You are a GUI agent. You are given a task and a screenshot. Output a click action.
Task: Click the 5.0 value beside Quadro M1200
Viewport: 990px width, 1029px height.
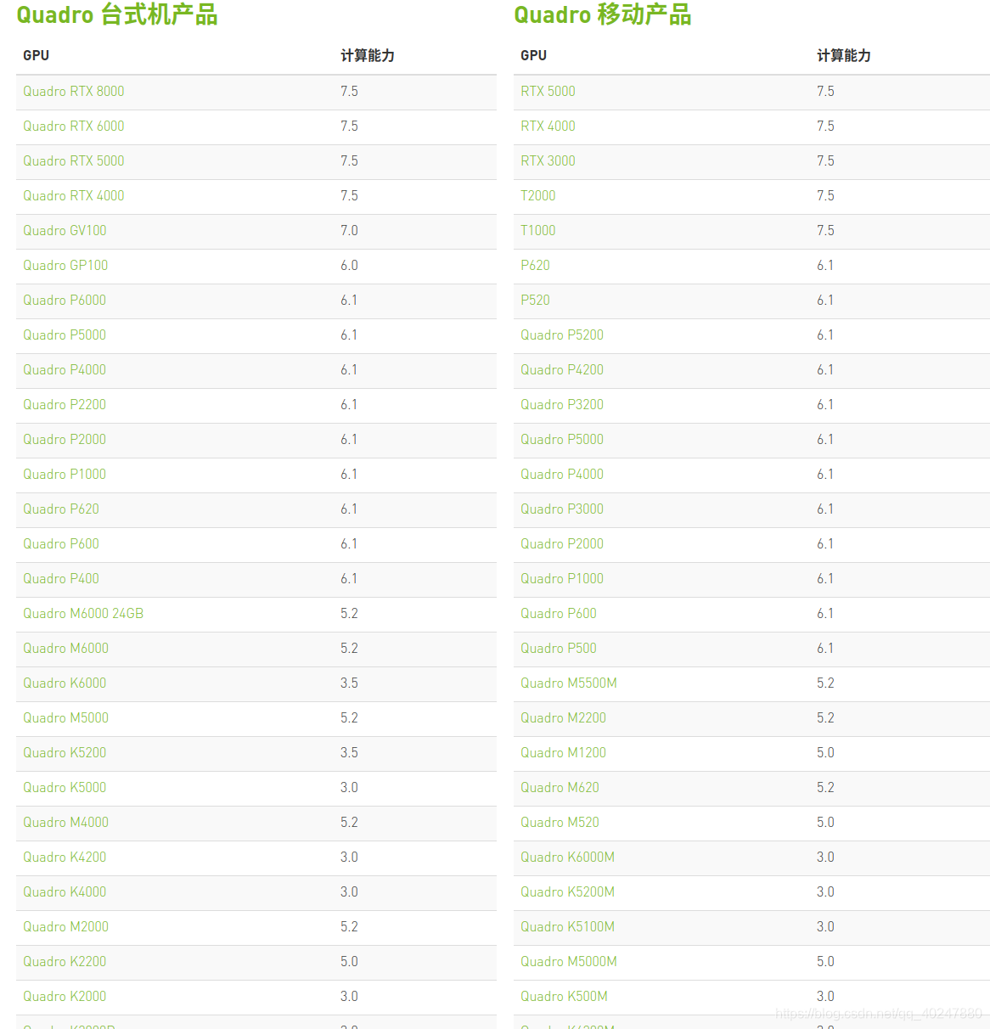[x=825, y=753]
